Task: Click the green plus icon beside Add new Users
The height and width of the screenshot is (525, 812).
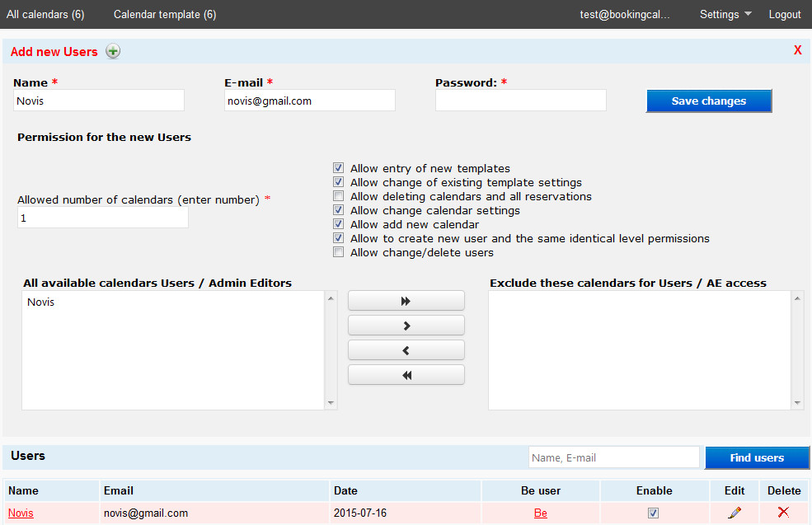Action: pos(113,51)
